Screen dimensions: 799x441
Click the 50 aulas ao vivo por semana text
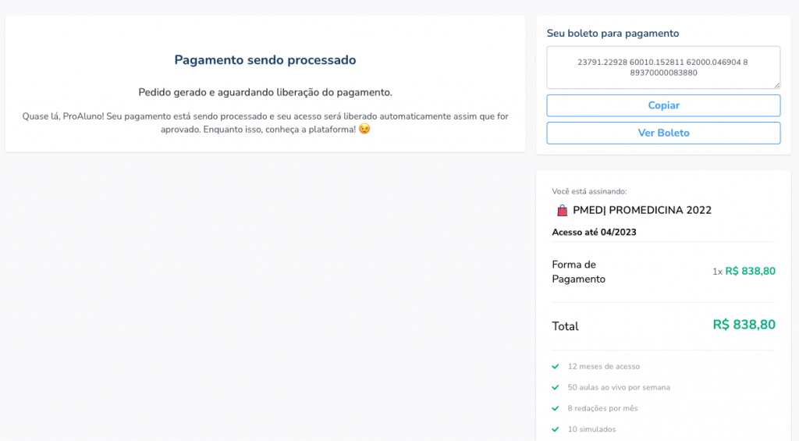[619, 387]
